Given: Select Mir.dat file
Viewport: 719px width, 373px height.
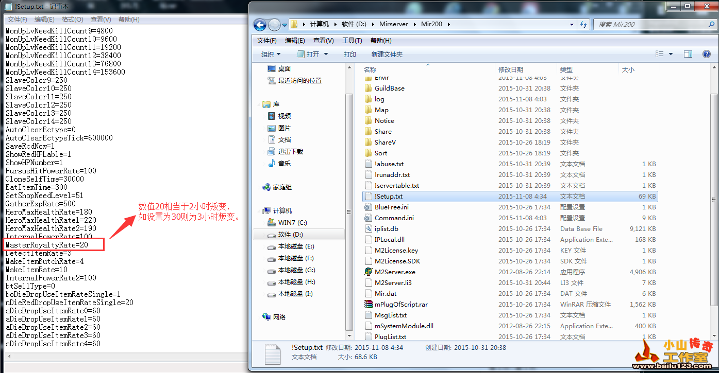Looking at the screenshot, I should (x=380, y=293).
